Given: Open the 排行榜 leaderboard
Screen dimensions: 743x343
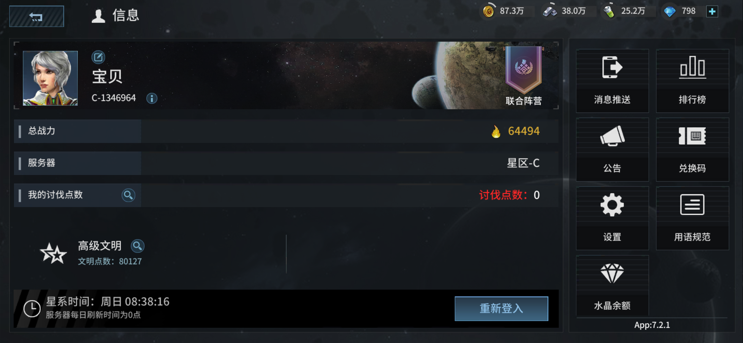Looking at the screenshot, I should (693, 81).
